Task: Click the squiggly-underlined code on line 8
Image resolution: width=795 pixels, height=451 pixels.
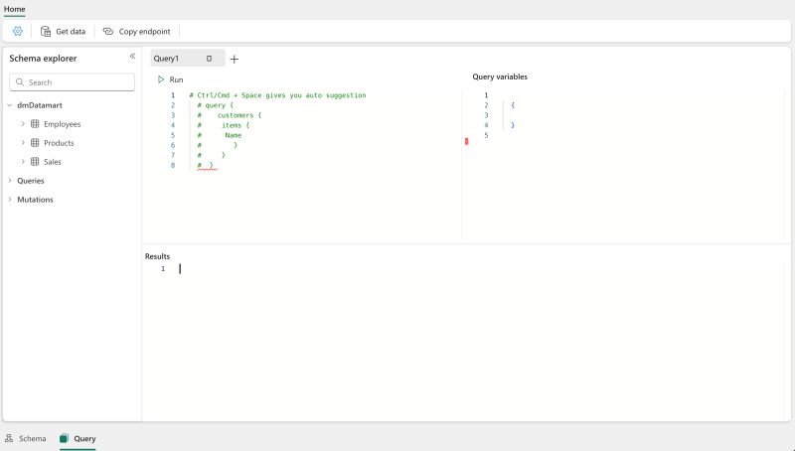Action: (x=207, y=166)
